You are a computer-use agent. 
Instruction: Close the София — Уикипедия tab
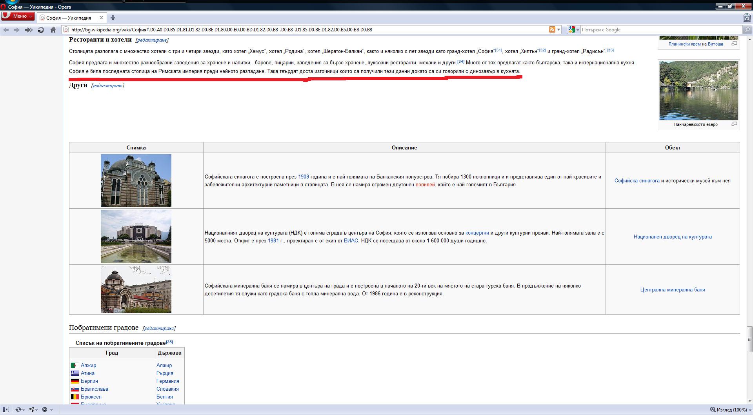coord(101,18)
